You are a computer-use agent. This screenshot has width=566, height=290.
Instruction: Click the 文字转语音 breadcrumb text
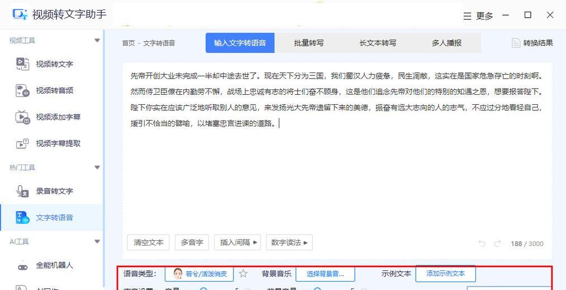(159, 43)
